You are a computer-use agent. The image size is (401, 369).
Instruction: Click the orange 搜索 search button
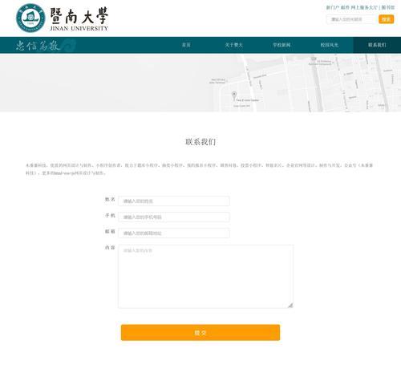click(386, 19)
